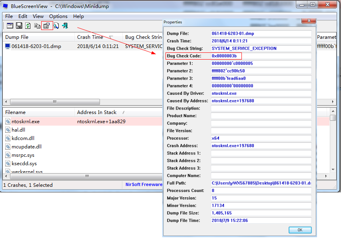Open the Advanced Options toolbar icon

[x=10, y=26]
